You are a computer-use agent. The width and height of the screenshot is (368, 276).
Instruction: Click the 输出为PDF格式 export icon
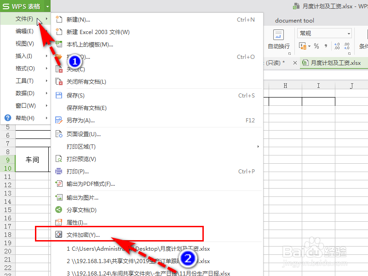click(59, 183)
